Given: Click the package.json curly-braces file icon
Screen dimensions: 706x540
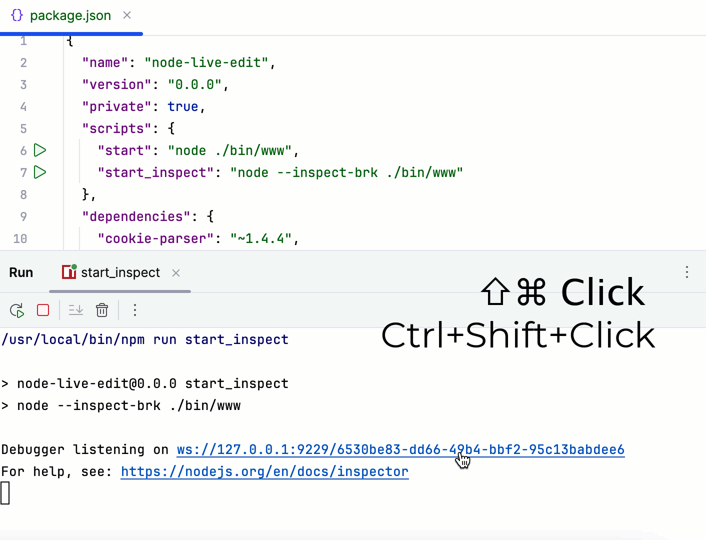Looking at the screenshot, I should pos(16,15).
